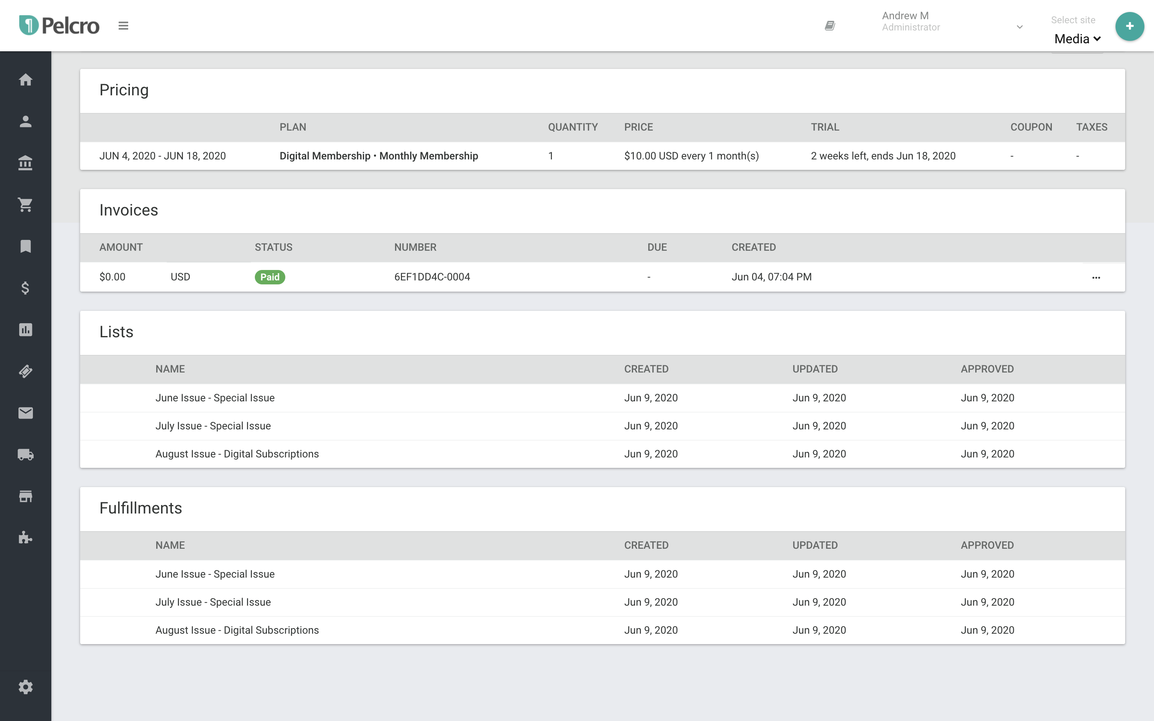Image resolution: width=1154 pixels, height=721 pixels.
Task: Open the customers person icon
Action: pos(25,122)
